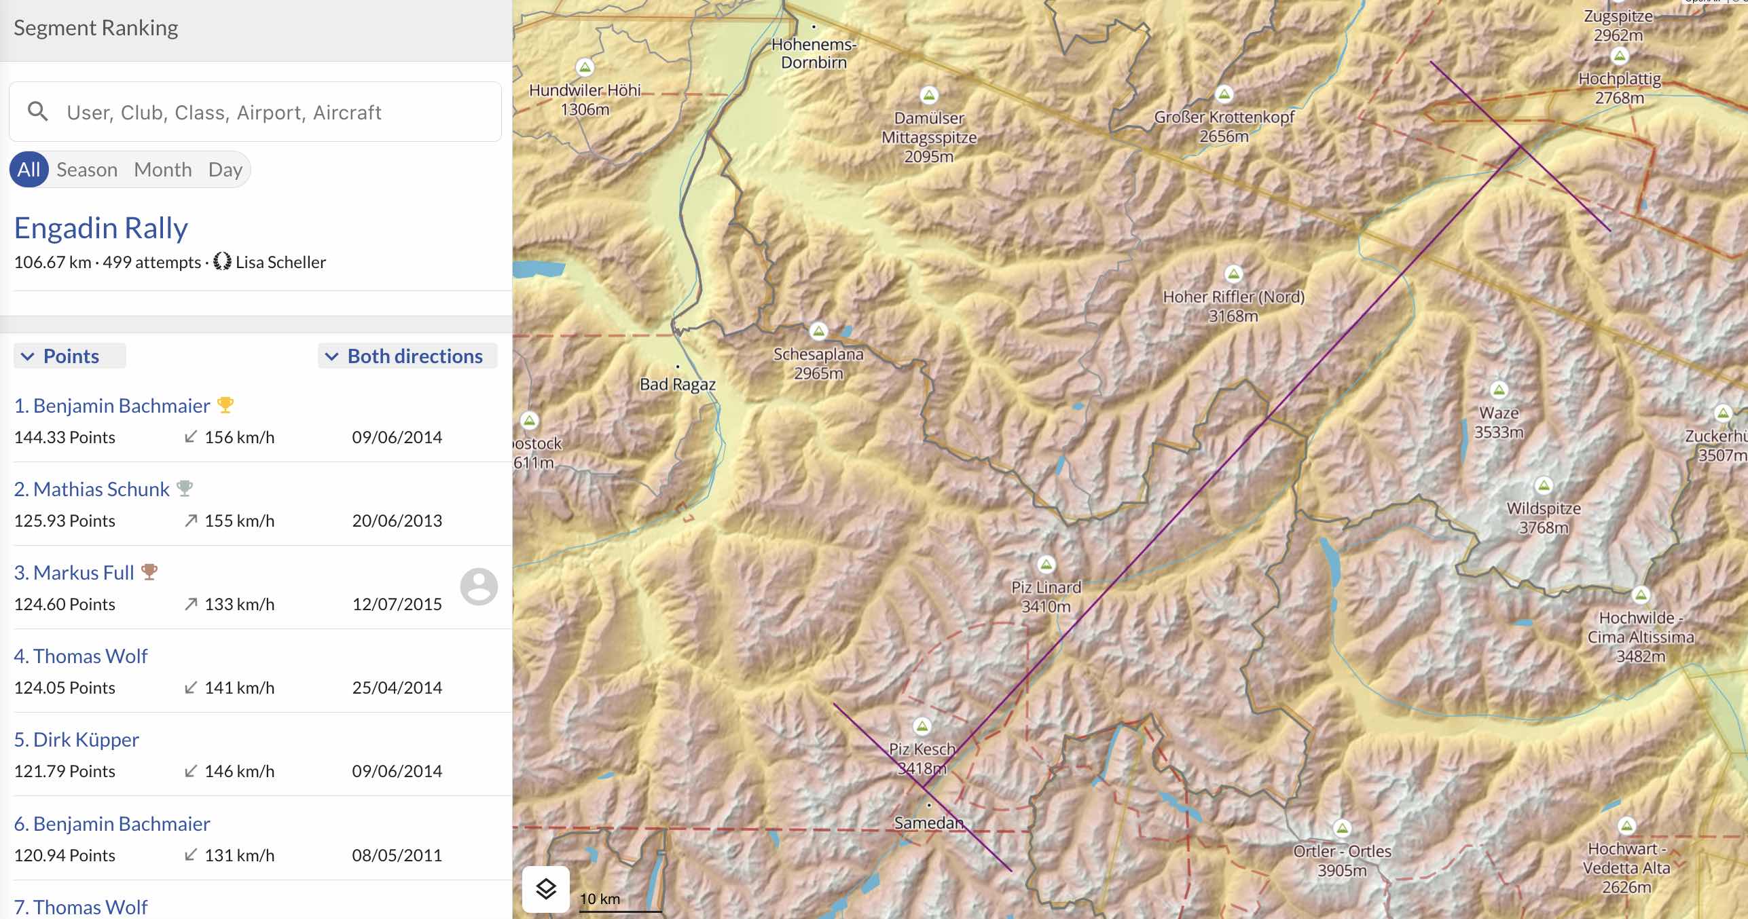Open 5. Dirk Küpper ranking entry

[x=256, y=755]
